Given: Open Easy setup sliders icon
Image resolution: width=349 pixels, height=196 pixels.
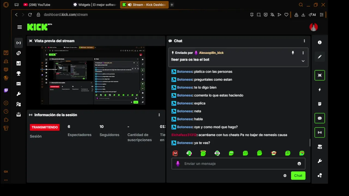Looking at the screenshot, I should click(322, 15).
